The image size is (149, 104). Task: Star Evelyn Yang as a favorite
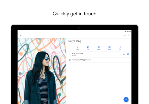(125, 35)
